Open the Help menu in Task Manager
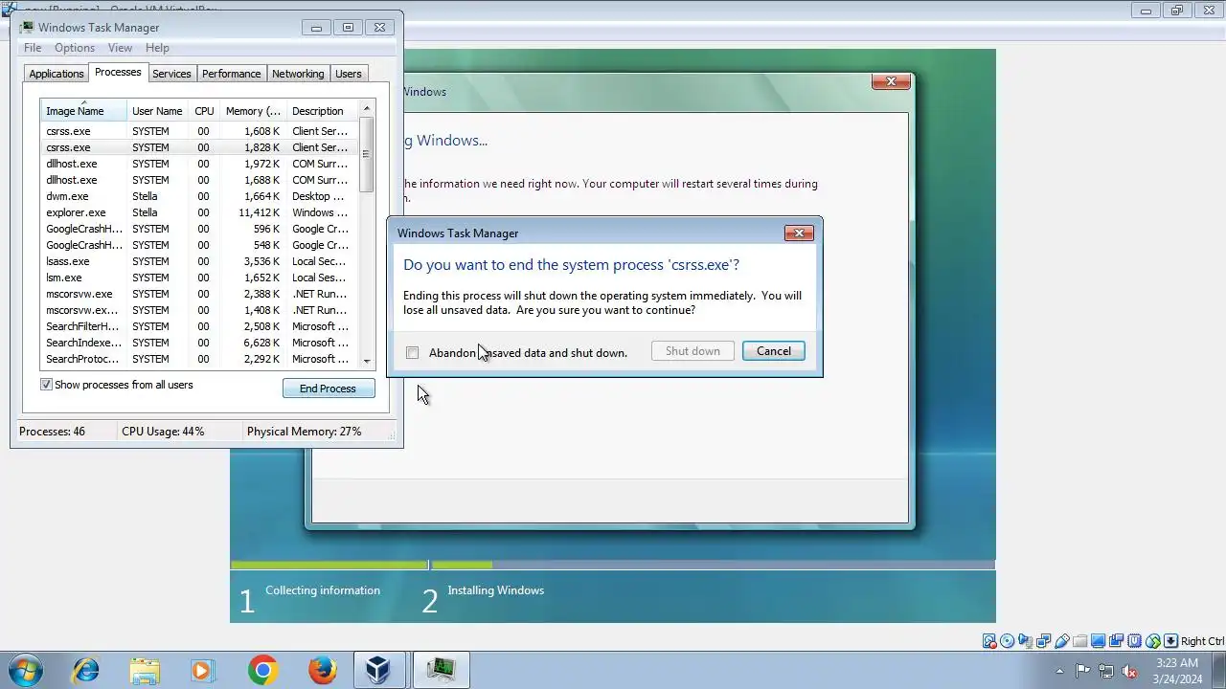 [x=157, y=48]
